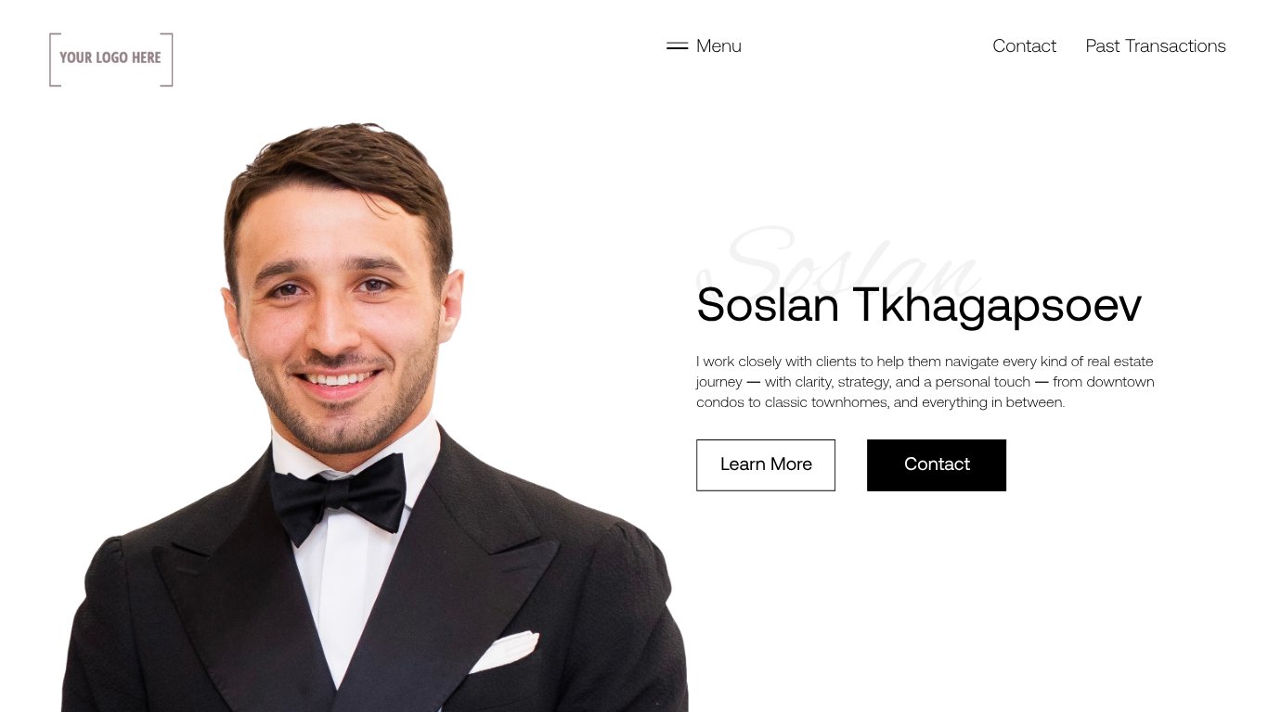Viewport: 1268px width, 712px height.
Task: Go to the Contact navigation link
Action: (x=1024, y=46)
